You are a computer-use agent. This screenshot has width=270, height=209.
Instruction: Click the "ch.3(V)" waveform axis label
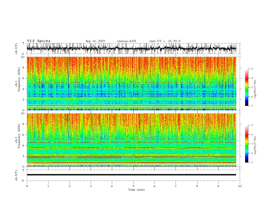pos(16,175)
